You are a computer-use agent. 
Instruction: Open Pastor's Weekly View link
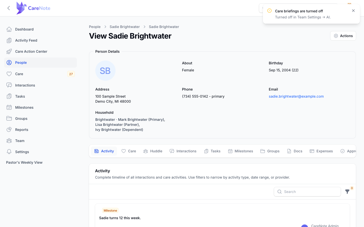pyautogui.click(x=24, y=162)
